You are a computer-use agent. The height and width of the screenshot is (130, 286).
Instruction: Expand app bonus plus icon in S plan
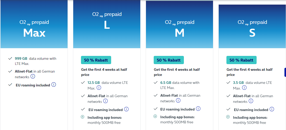pos(228,117)
